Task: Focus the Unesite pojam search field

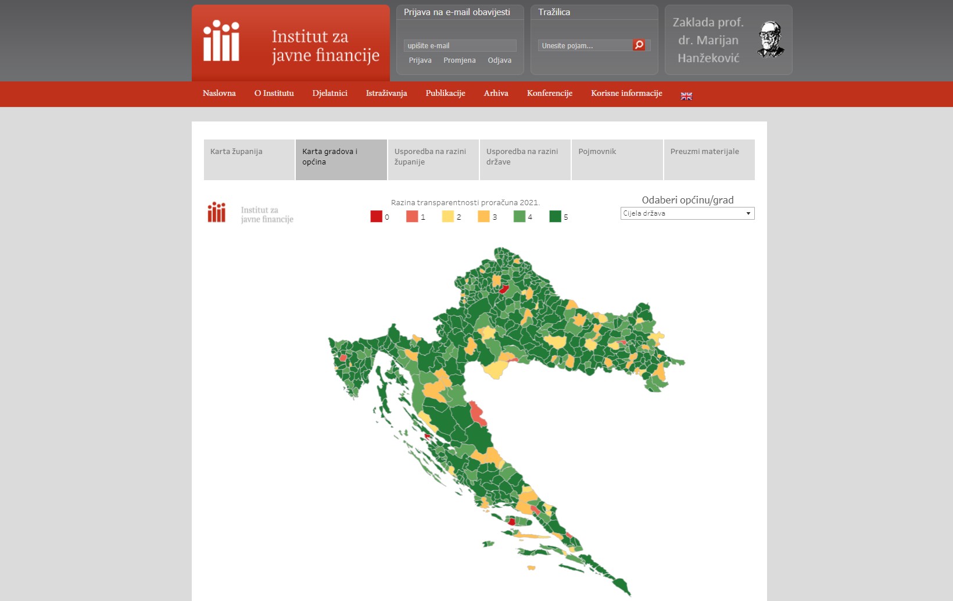Action: click(x=585, y=45)
